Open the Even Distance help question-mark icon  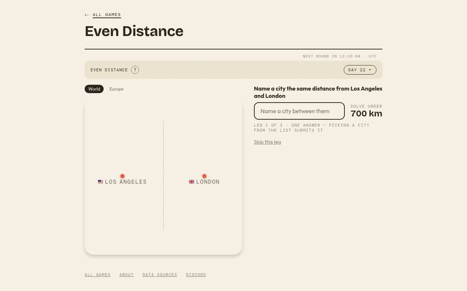pyautogui.click(x=135, y=70)
